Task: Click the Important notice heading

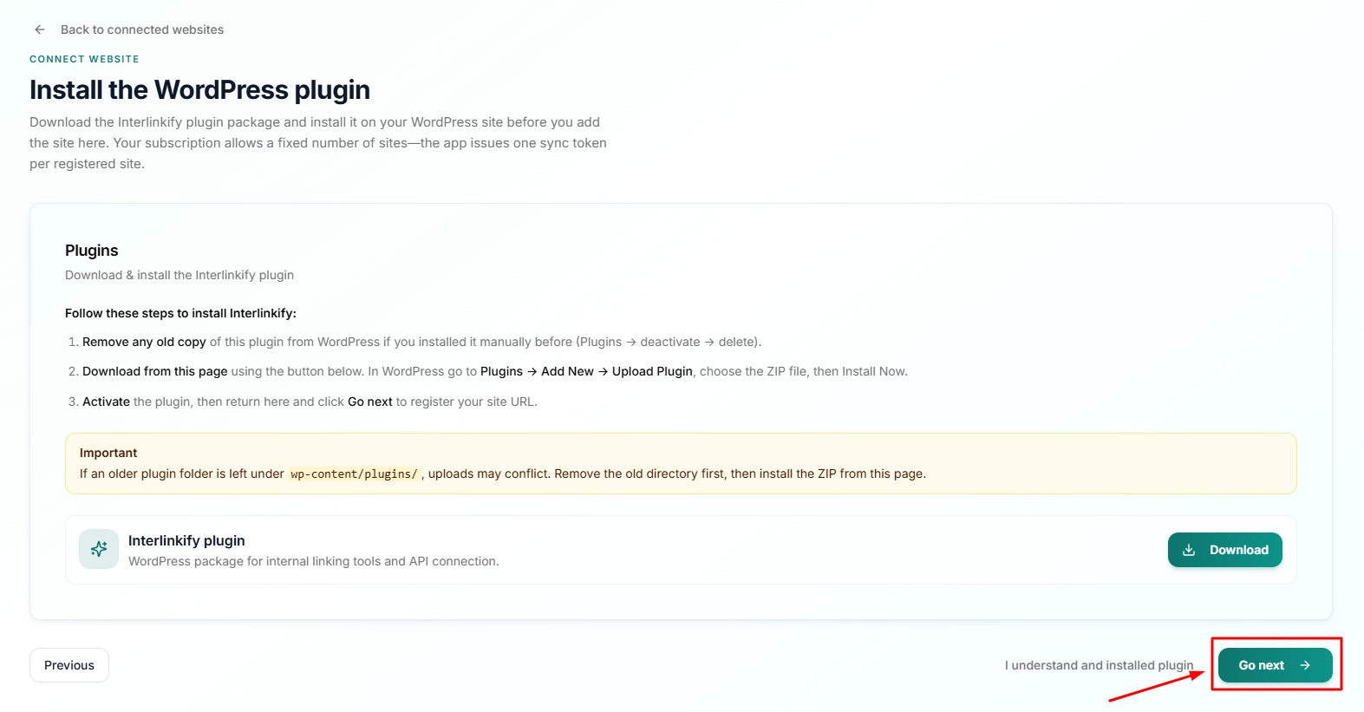Action: (x=108, y=453)
